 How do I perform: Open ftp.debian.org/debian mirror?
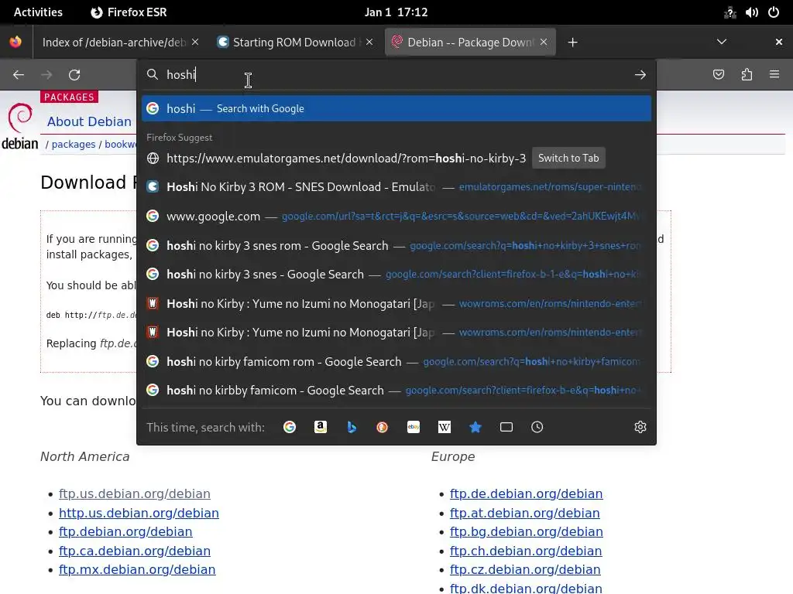[x=125, y=532]
